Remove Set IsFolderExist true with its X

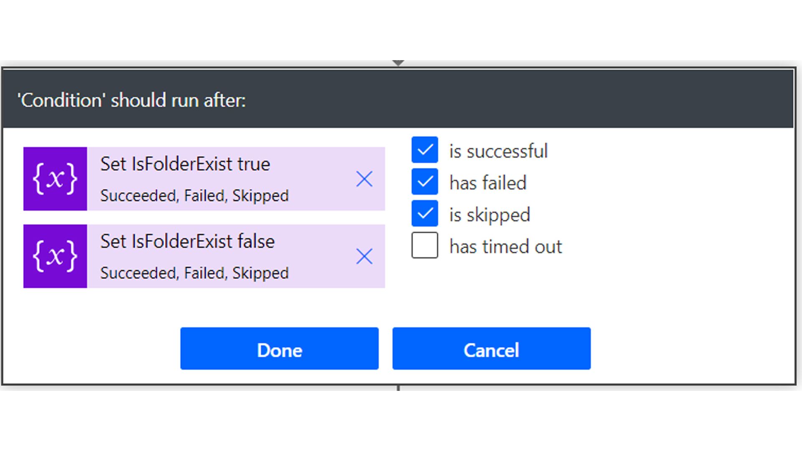[x=364, y=179]
